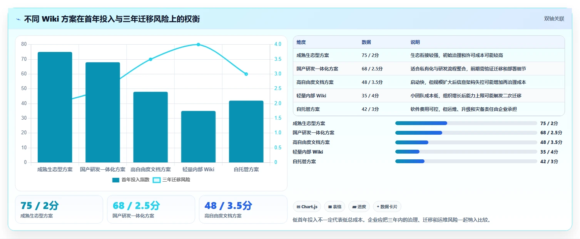Click the line point at value 4.0
This screenshot has width=580, height=239.
coord(199,45)
